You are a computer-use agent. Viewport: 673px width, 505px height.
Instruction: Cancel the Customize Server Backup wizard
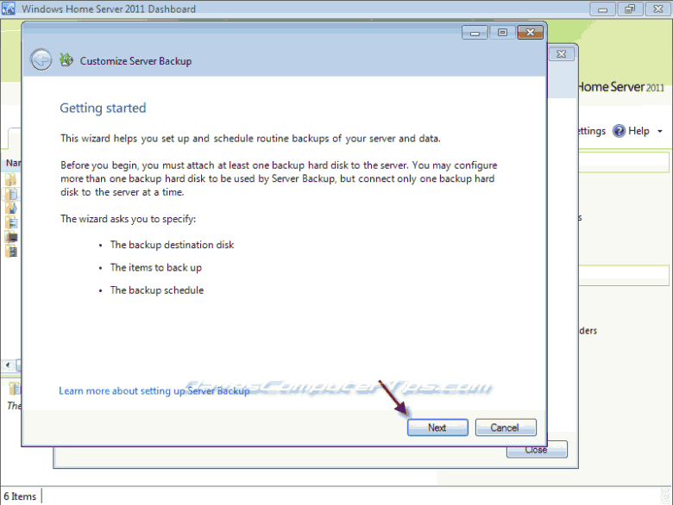[505, 427]
